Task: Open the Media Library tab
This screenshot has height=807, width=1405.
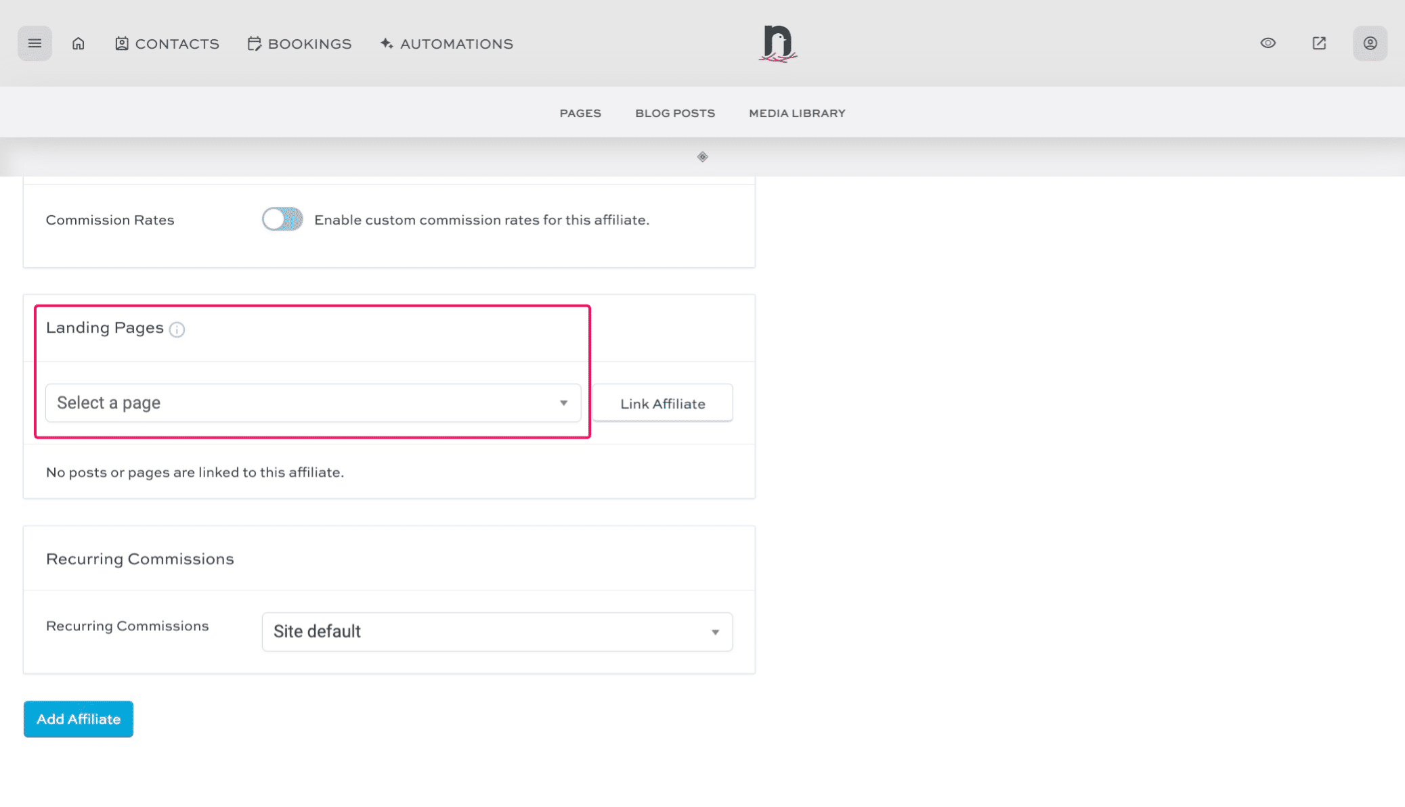Action: coord(796,112)
